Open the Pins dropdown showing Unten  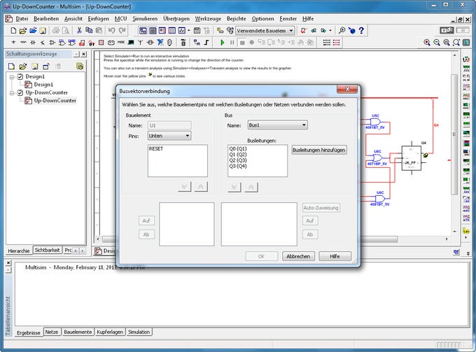pos(169,136)
